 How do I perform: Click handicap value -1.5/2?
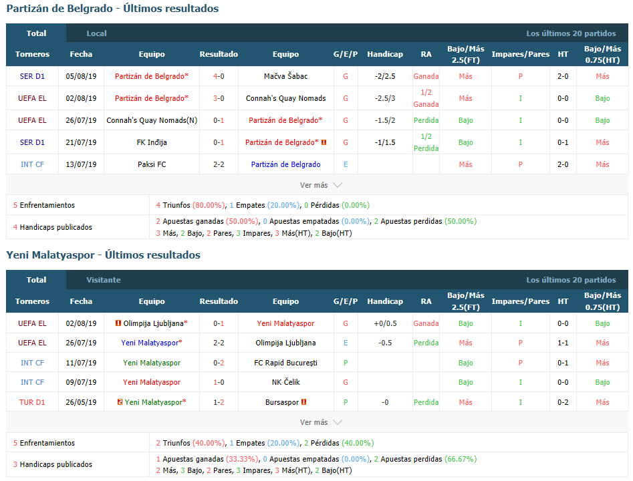coord(385,120)
